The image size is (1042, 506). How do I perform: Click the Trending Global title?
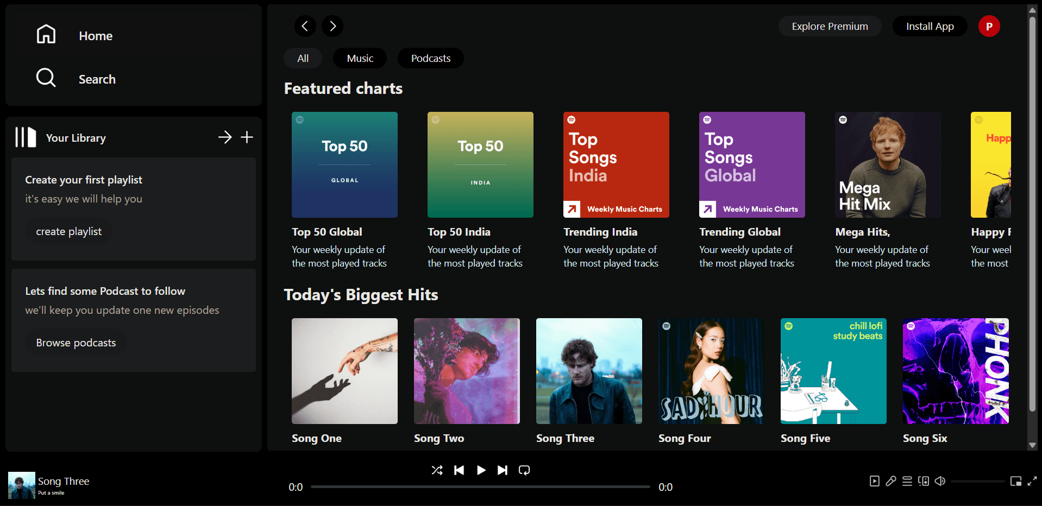[x=740, y=232]
